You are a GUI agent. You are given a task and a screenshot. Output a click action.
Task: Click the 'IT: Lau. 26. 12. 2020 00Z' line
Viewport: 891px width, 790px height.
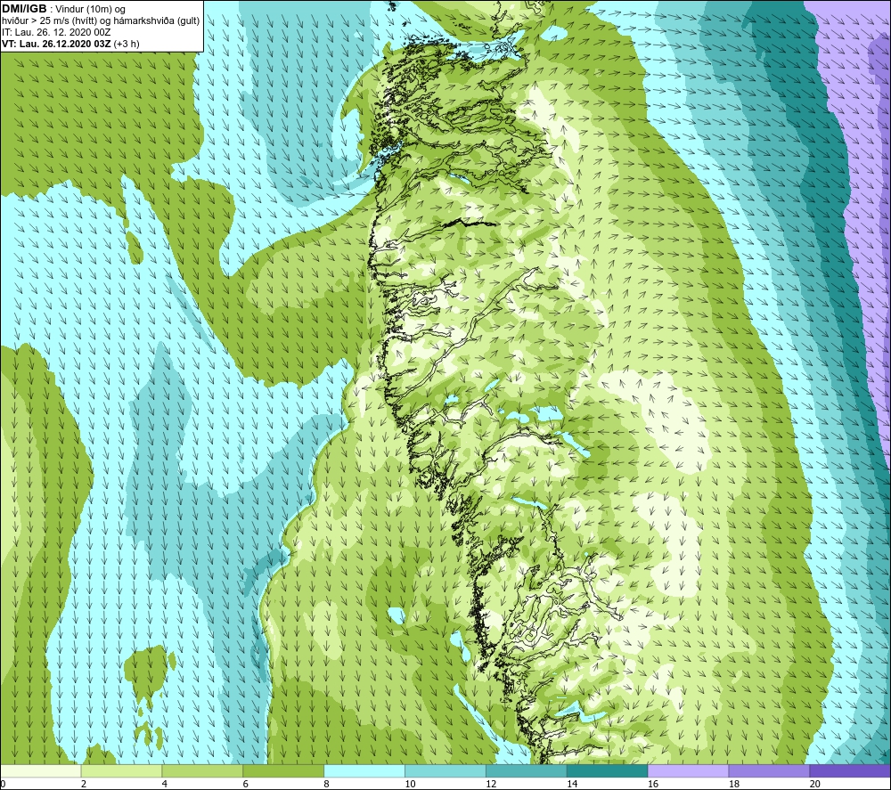point(55,32)
